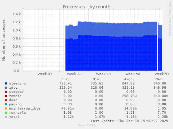This screenshot has height=129, width=173.
Task: Click the 'Week 50' axis label
Action: click(x=133, y=74)
